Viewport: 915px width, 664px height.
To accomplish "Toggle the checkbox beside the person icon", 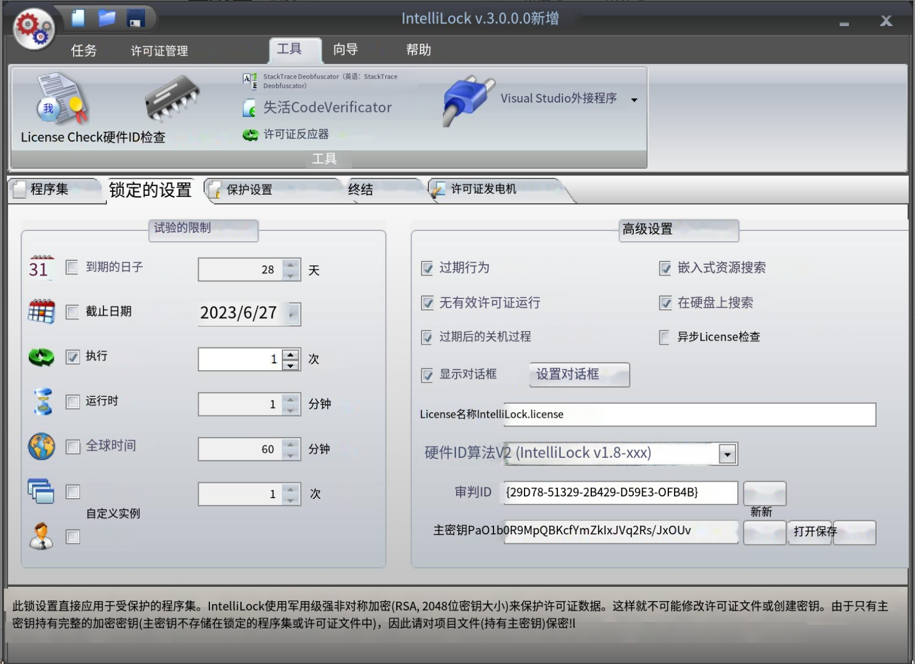I will pos(72,536).
